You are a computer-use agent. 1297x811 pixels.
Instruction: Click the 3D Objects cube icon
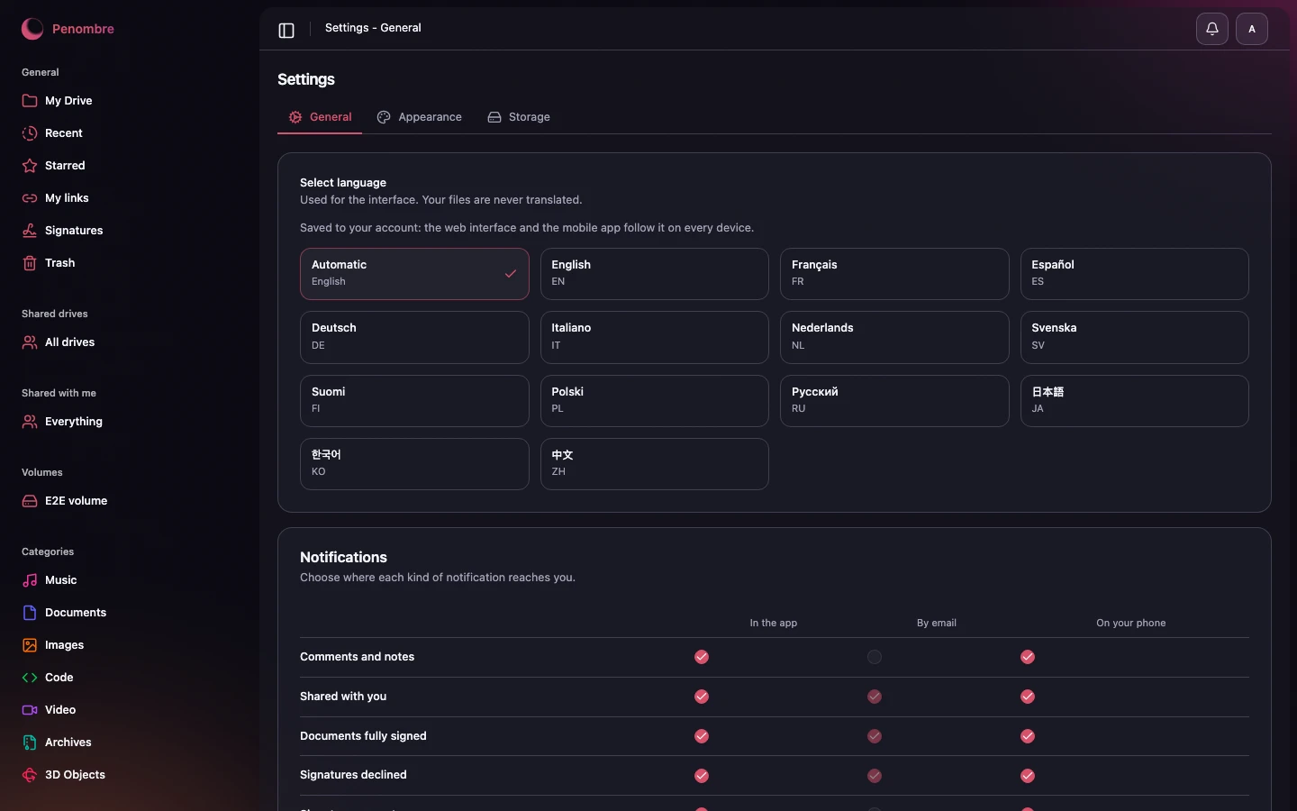30,775
